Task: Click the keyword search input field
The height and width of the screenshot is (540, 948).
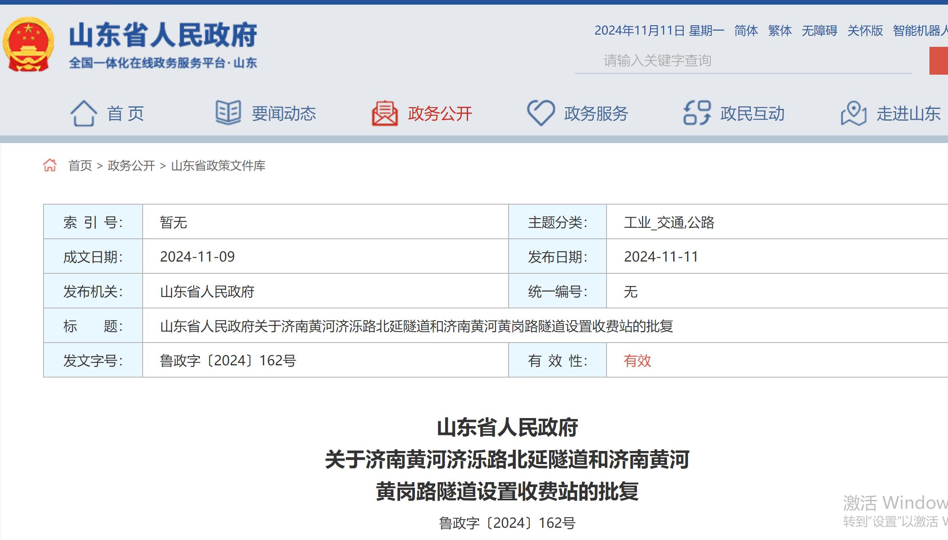Action: 743,61
